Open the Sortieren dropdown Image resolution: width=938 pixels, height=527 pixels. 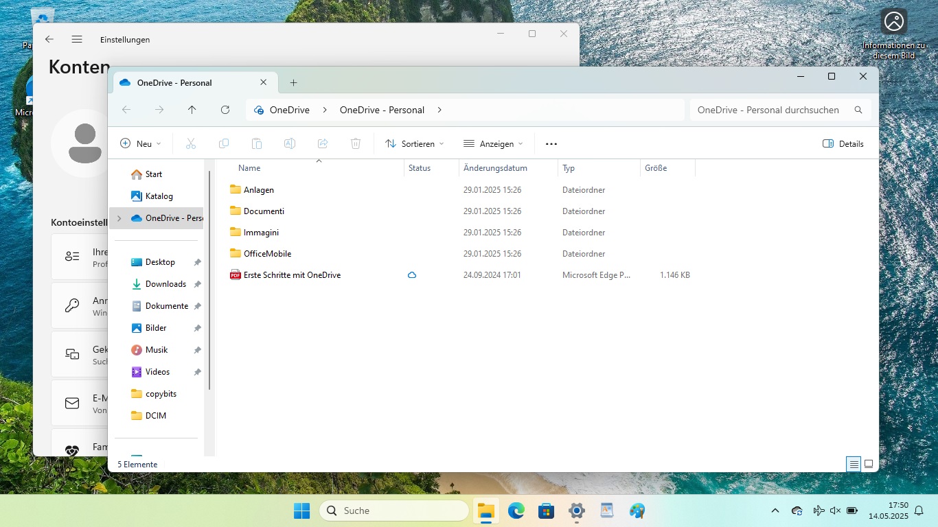tap(415, 144)
